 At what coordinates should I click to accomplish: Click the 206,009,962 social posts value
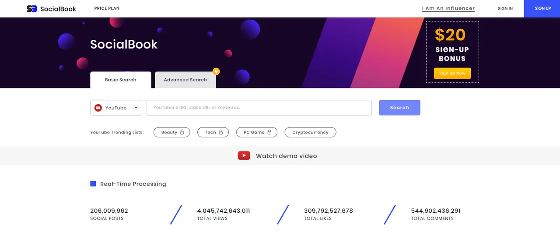pos(109,210)
